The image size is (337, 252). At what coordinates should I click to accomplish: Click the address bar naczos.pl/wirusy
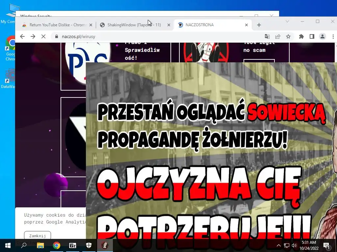pyautogui.click(x=159, y=36)
